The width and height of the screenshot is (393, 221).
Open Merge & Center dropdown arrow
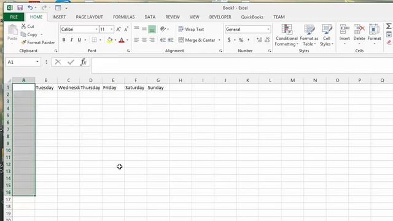[x=219, y=40]
